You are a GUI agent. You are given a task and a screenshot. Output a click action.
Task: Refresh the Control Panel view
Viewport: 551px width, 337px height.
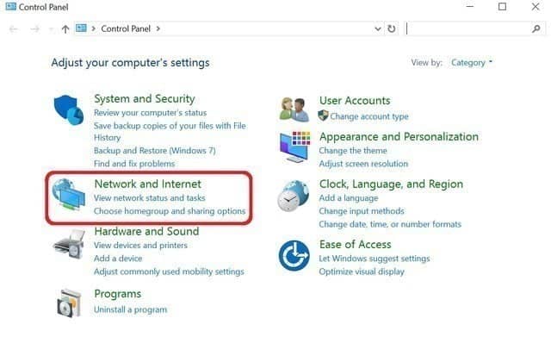392,28
